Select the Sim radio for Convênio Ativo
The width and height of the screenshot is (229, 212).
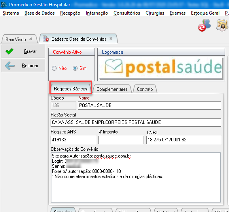[x=75, y=68]
